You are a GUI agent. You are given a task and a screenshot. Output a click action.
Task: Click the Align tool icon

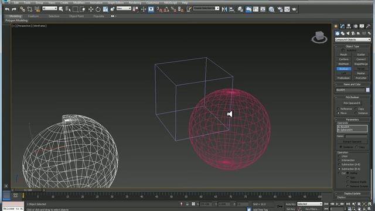(x=232, y=9)
